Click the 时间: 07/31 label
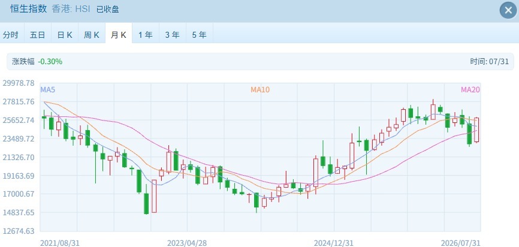Viewport: 519px width, 247px height. (x=489, y=62)
